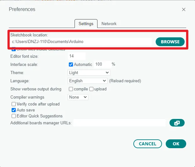Expand the Language dropdown showing English
Viewport: 195px width, 167px height.
coord(88,81)
